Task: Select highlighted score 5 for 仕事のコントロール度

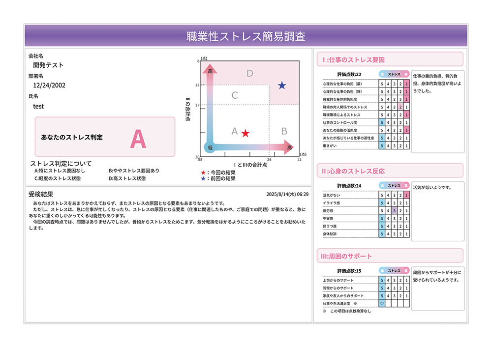Action: pyautogui.click(x=382, y=122)
